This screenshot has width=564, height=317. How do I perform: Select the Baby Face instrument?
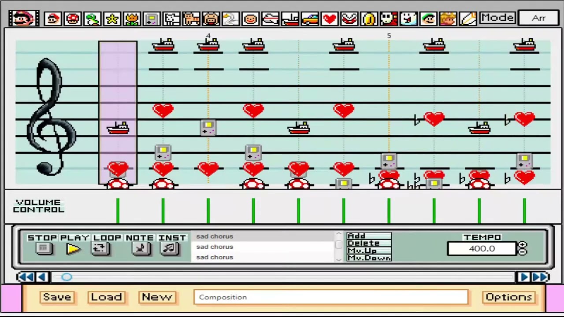tap(250, 18)
